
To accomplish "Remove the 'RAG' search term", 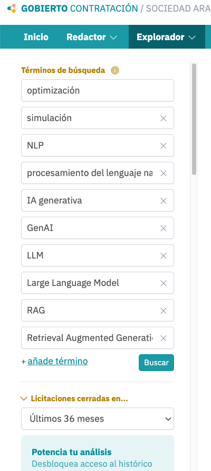I will click(x=164, y=311).
